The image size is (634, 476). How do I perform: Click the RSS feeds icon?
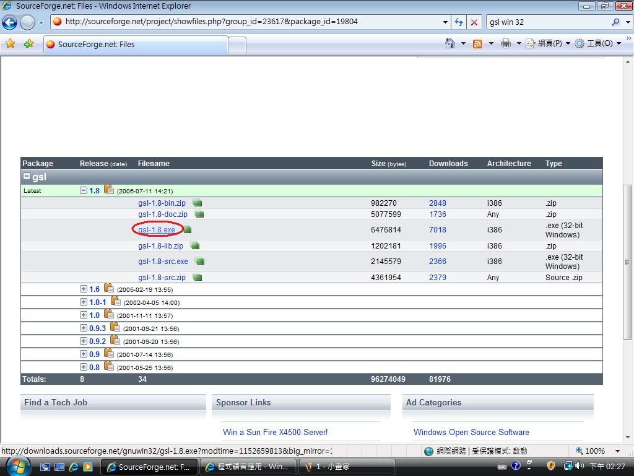click(x=477, y=43)
